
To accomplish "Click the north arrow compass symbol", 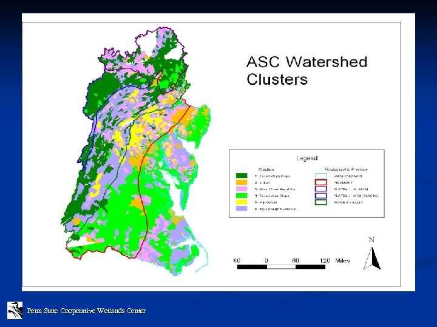I will [x=372, y=259].
